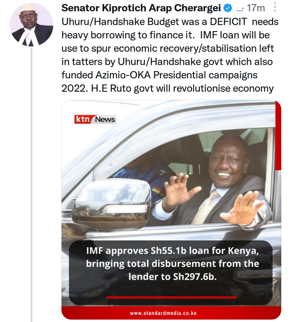Click the text lender to Sh297.6b
The width and height of the screenshot is (291, 322).
[172, 276]
